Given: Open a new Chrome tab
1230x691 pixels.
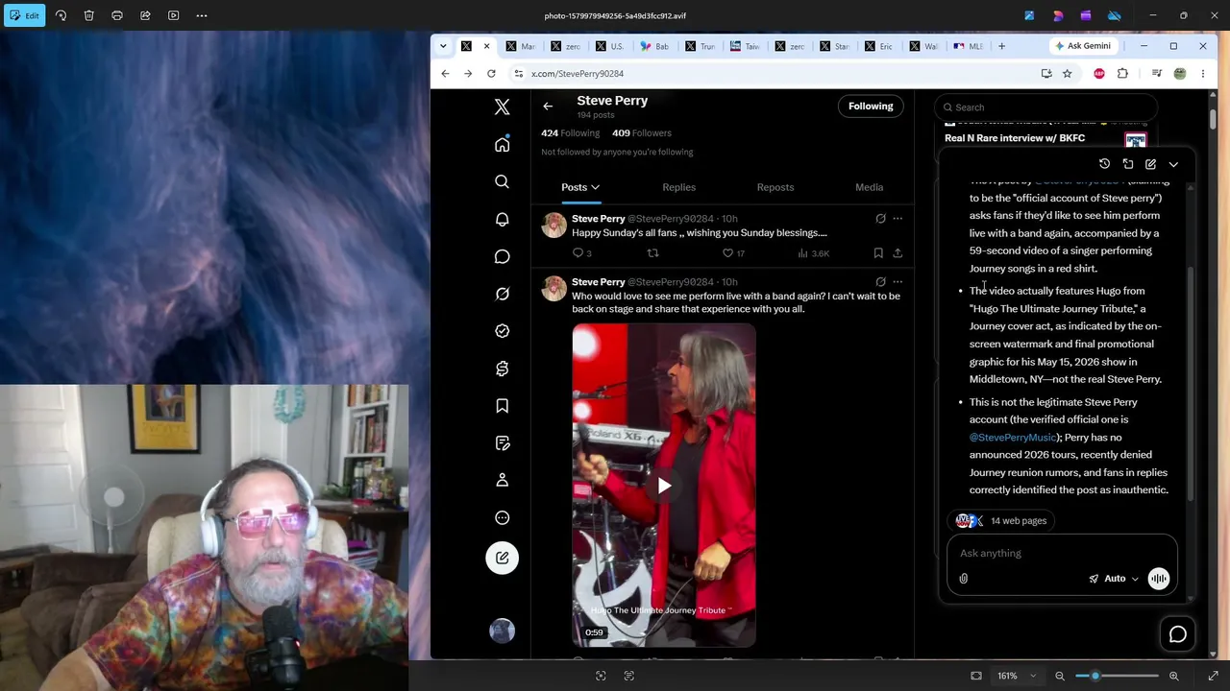Looking at the screenshot, I should (1001, 46).
